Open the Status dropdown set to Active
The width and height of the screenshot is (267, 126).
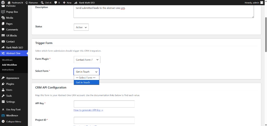pos(81,27)
